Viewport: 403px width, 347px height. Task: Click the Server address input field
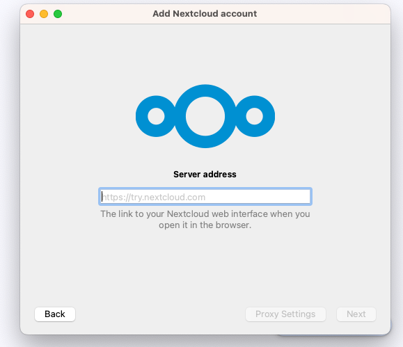coord(205,197)
